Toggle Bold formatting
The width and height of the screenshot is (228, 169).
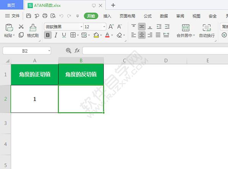click(48, 35)
